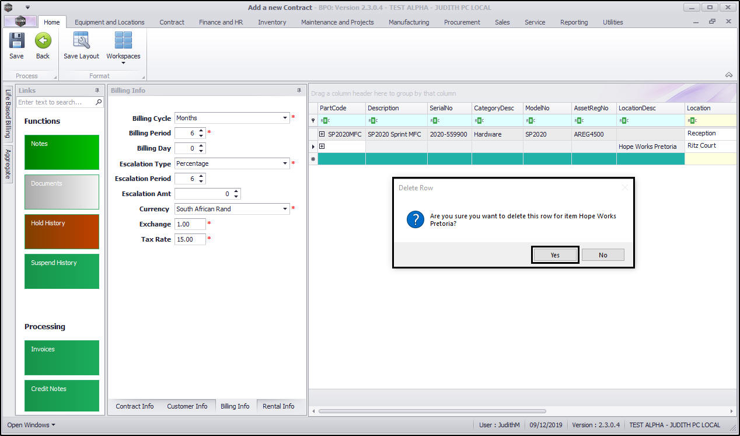Image resolution: width=740 pixels, height=436 pixels.
Task: Pin the Billing Info panel
Action: (299, 90)
